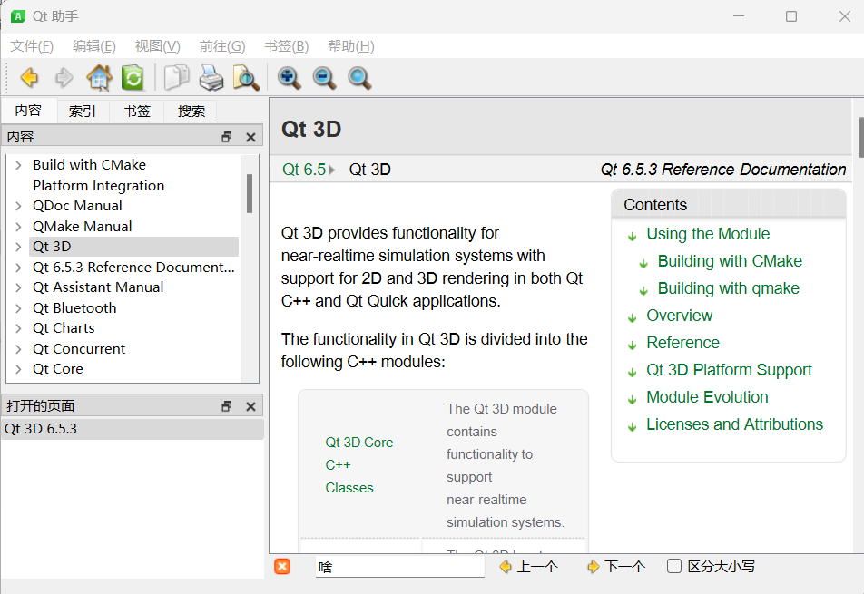The image size is (864, 594).
Task: Float the 内容 dock panel
Action: (x=227, y=137)
